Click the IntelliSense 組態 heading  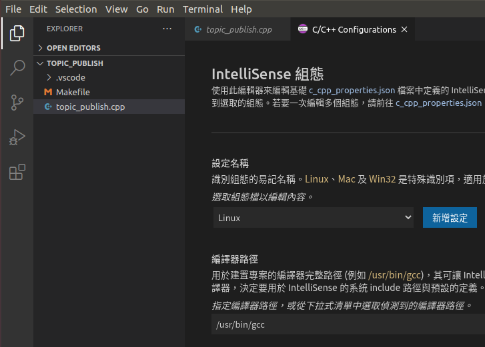click(x=268, y=74)
